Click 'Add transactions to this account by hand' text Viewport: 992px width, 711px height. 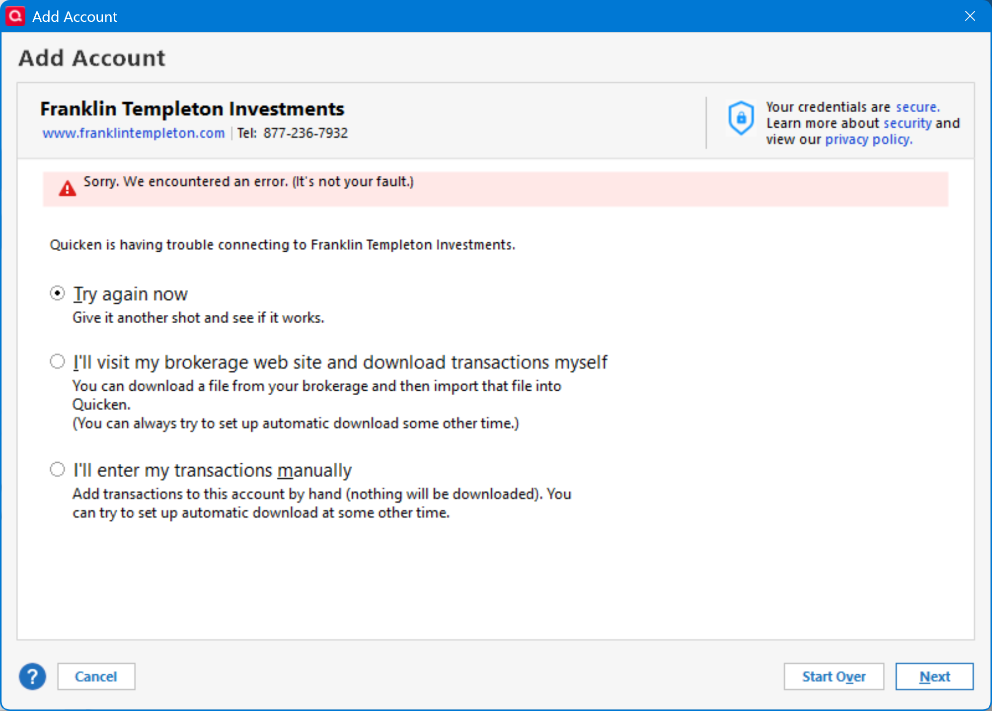[x=322, y=503]
